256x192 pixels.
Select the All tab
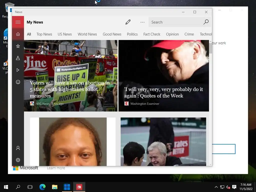29,34
